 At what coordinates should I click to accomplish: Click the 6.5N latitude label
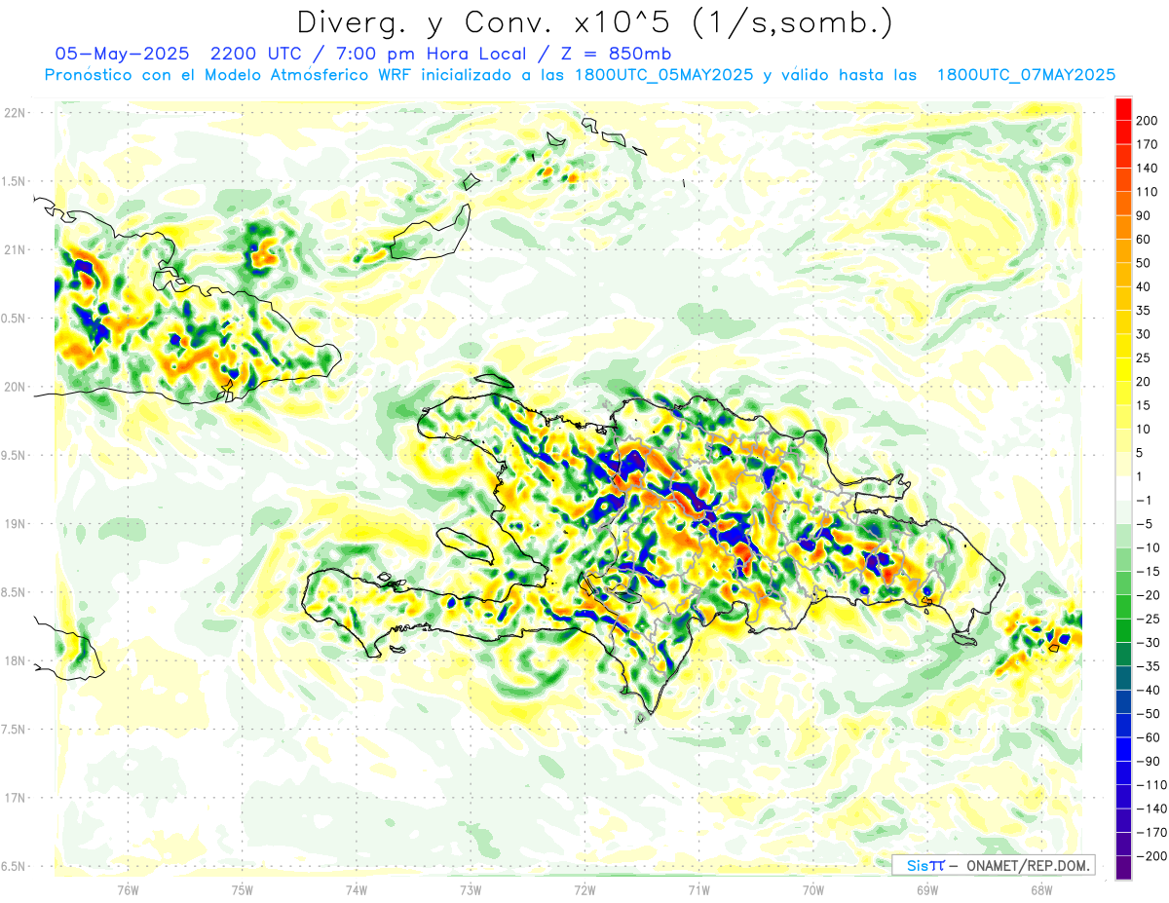(14, 867)
